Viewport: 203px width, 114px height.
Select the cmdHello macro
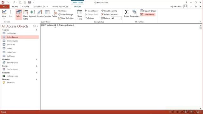(x=20, y=83)
